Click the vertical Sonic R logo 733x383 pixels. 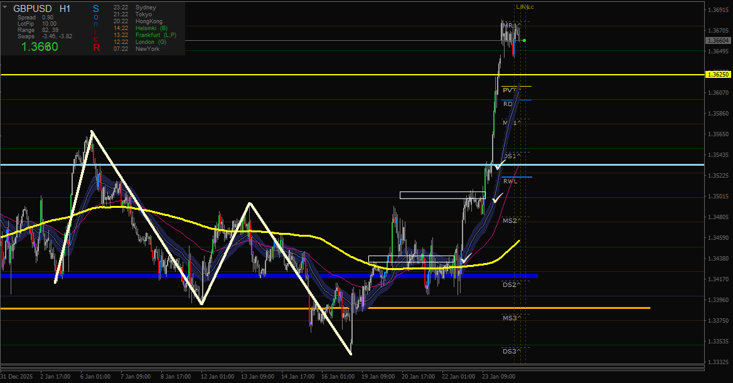tap(96, 28)
